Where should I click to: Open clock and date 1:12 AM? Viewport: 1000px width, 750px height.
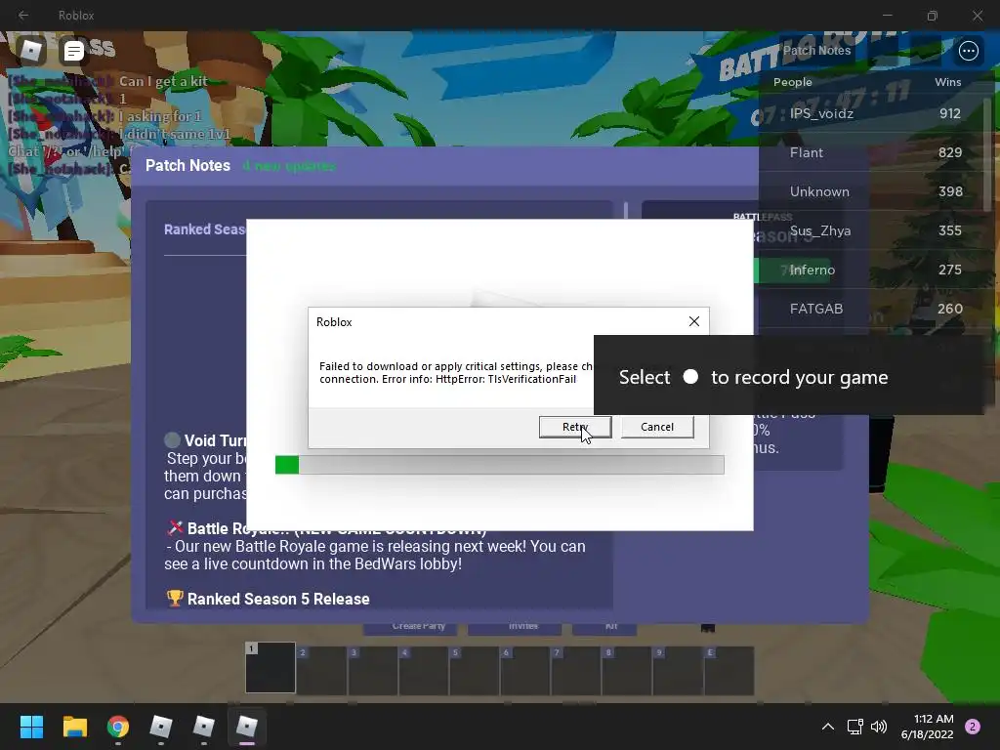tap(928, 727)
